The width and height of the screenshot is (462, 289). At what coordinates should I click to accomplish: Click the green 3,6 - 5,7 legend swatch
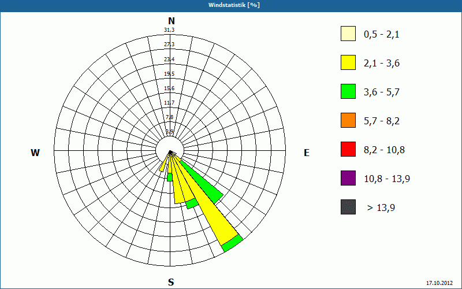click(x=348, y=91)
